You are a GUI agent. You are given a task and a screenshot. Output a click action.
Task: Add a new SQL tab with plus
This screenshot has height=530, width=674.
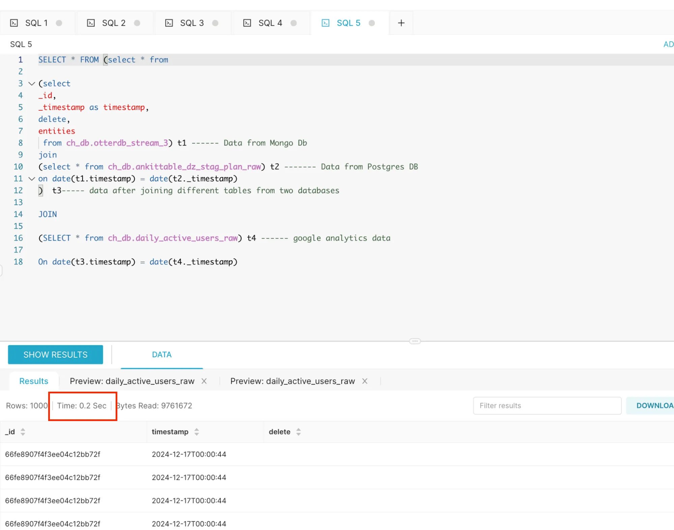coord(401,23)
